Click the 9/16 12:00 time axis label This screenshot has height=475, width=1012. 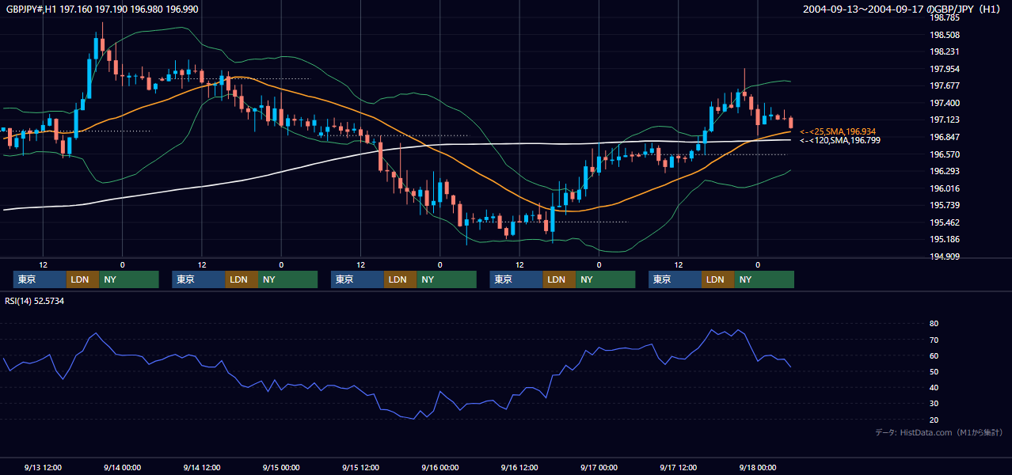pyautogui.click(x=519, y=467)
